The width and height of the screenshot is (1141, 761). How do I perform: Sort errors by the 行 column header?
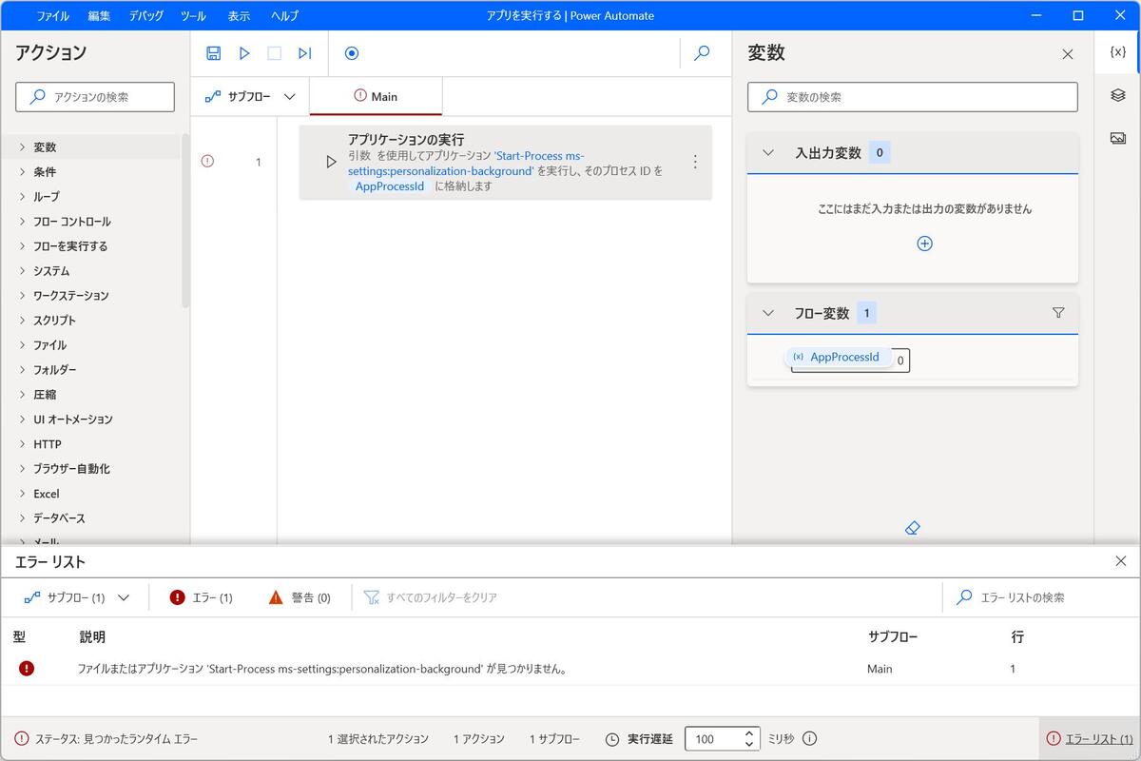click(1017, 636)
